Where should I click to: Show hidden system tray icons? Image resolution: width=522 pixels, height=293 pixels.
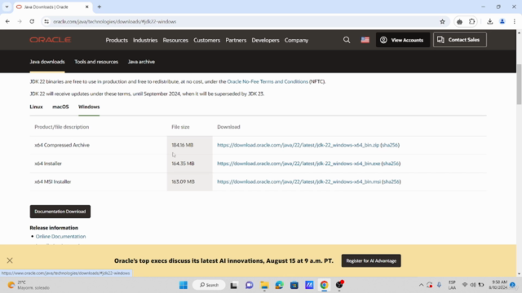(421, 285)
